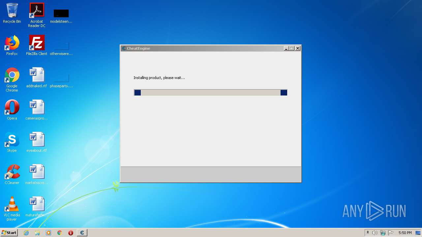422x237 pixels.
Task: Open the network tray icon
Action: (x=382, y=233)
